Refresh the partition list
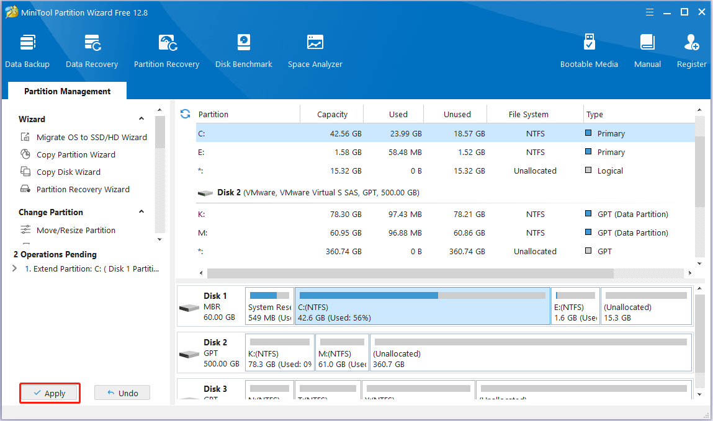Image resolution: width=713 pixels, height=421 pixels. pyautogui.click(x=185, y=114)
